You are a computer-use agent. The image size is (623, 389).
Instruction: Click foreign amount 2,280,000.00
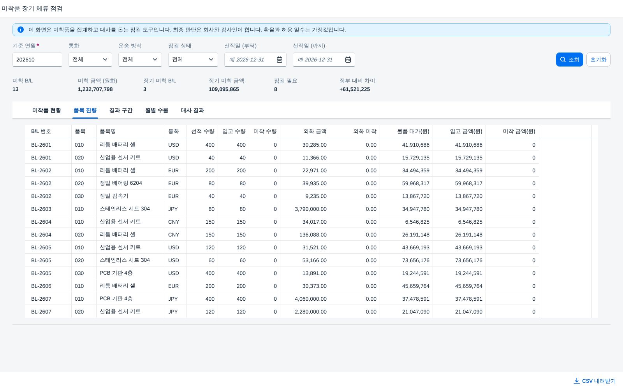[x=311, y=312]
